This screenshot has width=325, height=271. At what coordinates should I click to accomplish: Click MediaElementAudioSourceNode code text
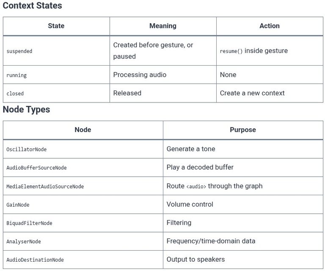click(45, 186)
